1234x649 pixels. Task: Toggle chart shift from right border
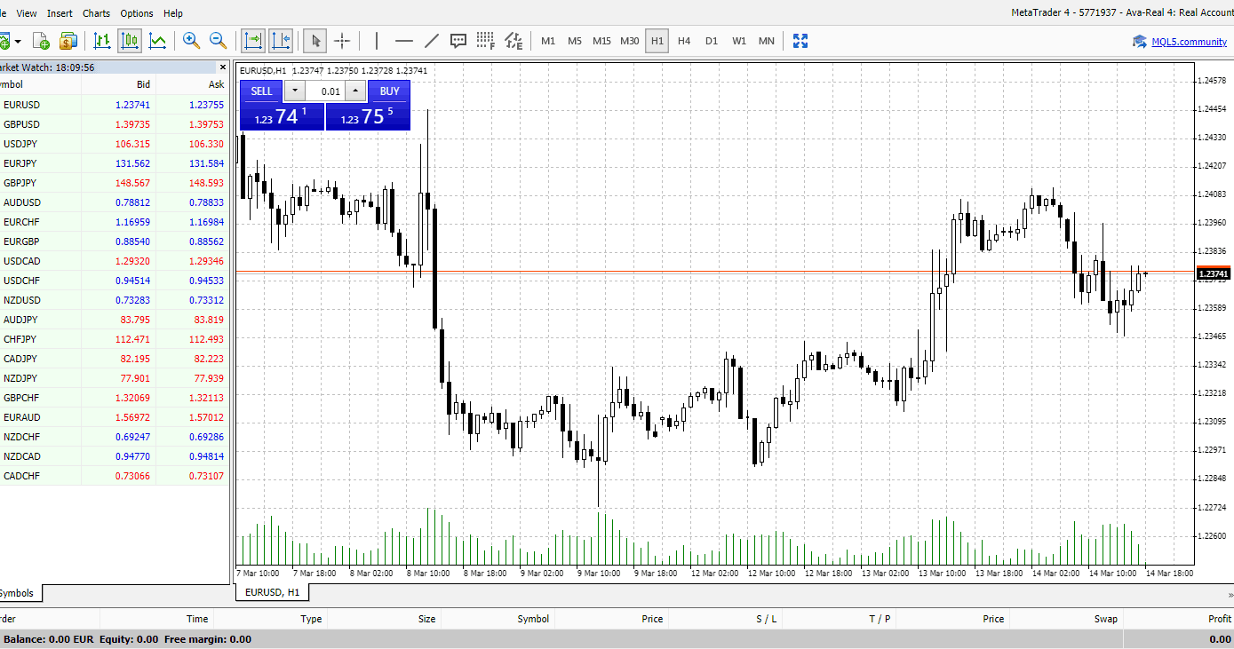pos(281,41)
